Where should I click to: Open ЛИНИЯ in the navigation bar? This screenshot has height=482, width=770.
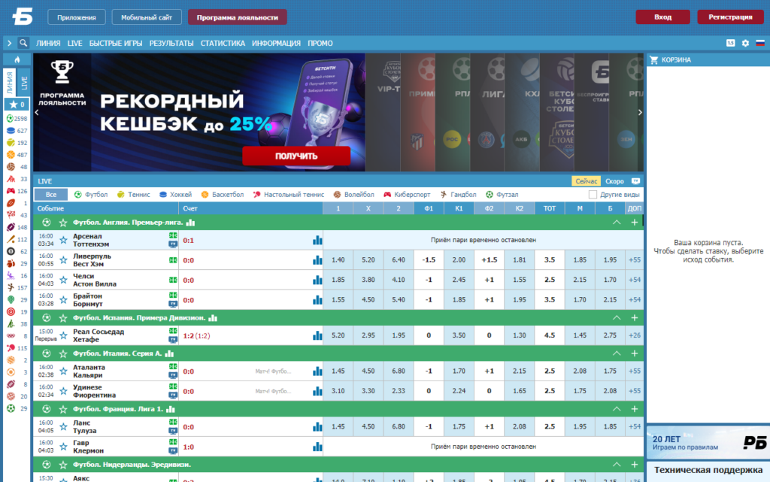coord(48,43)
